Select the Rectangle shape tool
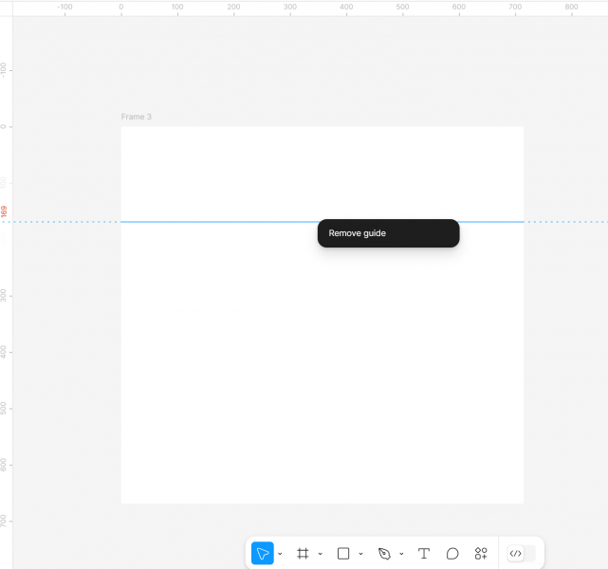The width and height of the screenshot is (608, 569). click(x=343, y=553)
